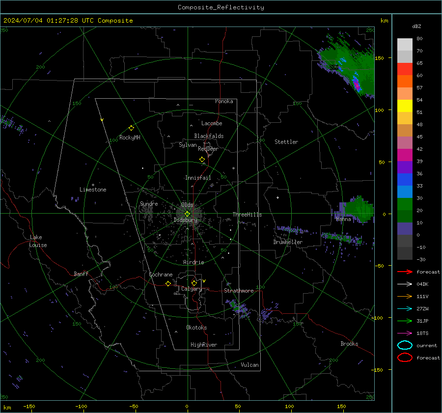Click the yellow radar-site diamond at Olds-Didsbury
This screenshot has height=413, width=442.
[187, 214]
